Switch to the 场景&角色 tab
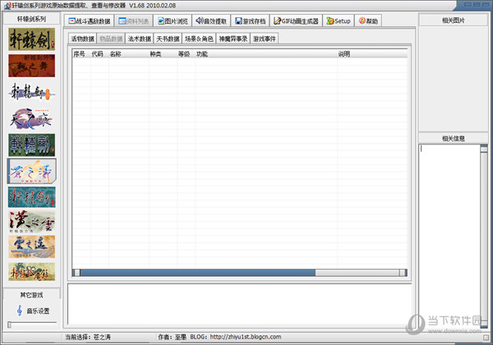Image resolution: width=493 pixels, height=345 pixels. (x=199, y=39)
